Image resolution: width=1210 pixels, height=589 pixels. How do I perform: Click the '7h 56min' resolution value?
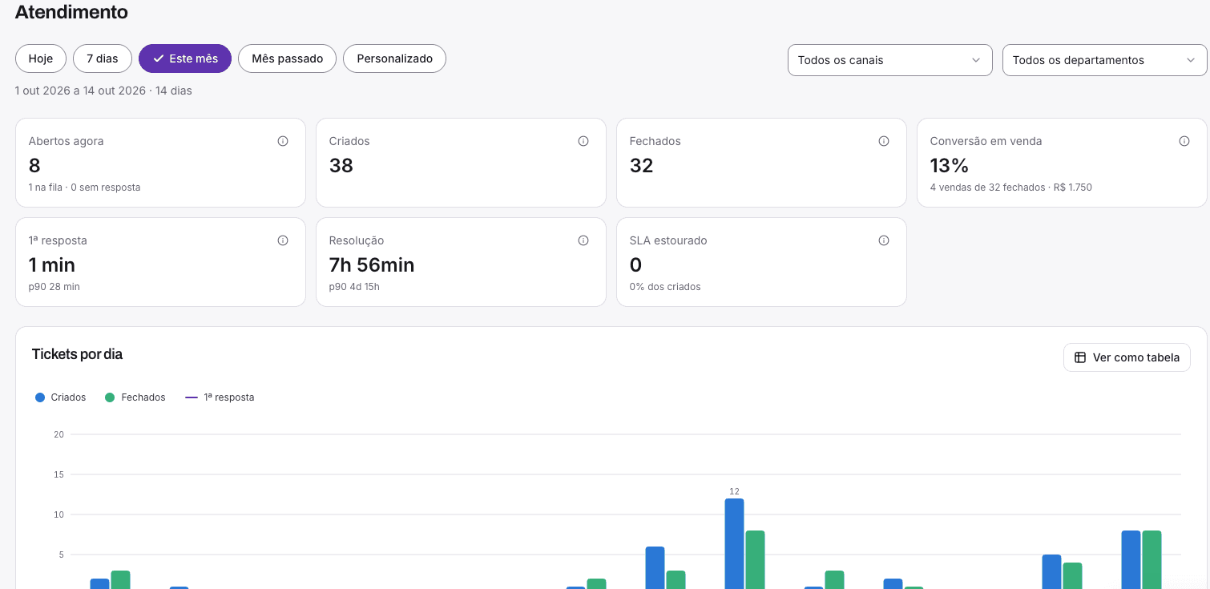[372, 264]
